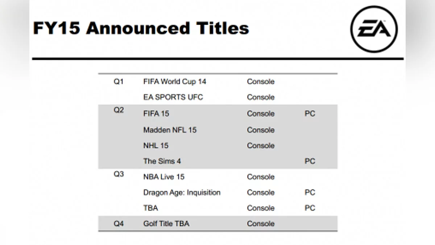The width and height of the screenshot is (435, 245).
Task: Click the FIFA World Cup 14 title
Action: coord(175,82)
